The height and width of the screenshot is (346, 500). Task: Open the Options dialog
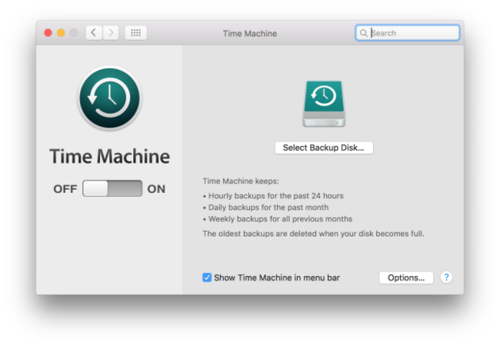[406, 278]
